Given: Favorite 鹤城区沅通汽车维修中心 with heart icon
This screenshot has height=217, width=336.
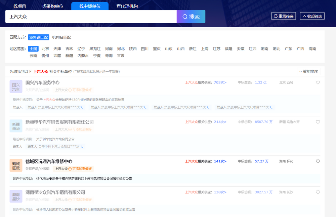Looking at the screenshot, I should [x=318, y=161].
